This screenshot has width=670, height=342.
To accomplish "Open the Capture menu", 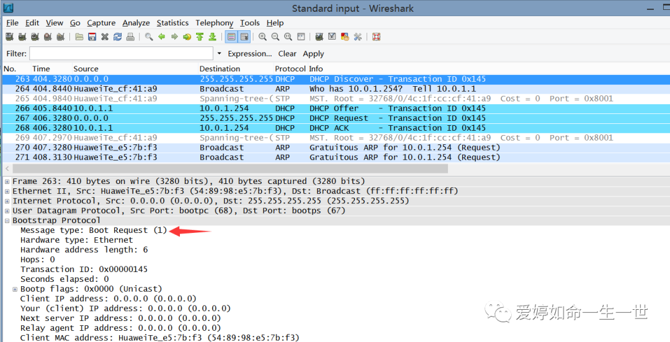I will click(x=101, y=23).
